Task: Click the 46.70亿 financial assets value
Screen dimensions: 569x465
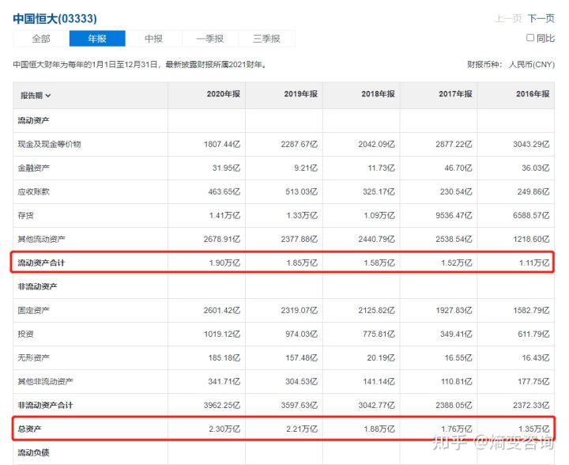Action: (x=458, y=168)
